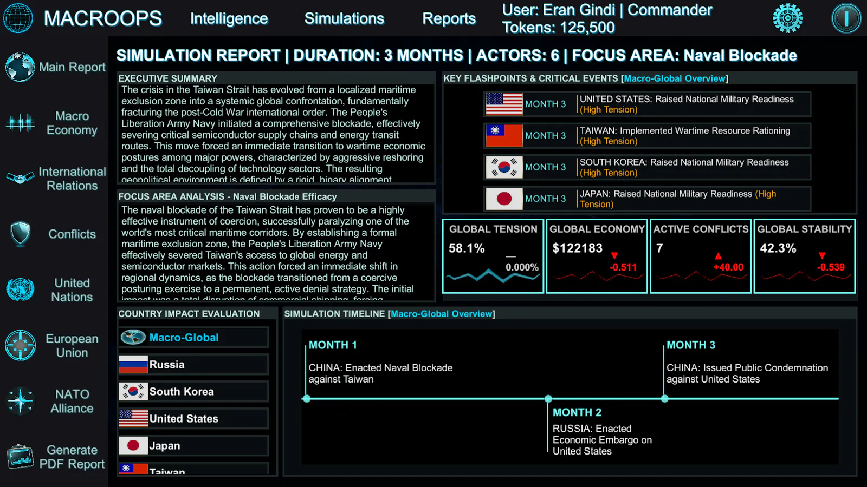Click Generate PDF Report label
Image resolution: width=867 pixels, height=487 pixels.
click(72, 457)
